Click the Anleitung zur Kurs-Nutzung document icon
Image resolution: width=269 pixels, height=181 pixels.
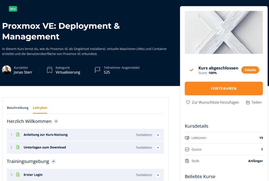click(x=18, y=135)
